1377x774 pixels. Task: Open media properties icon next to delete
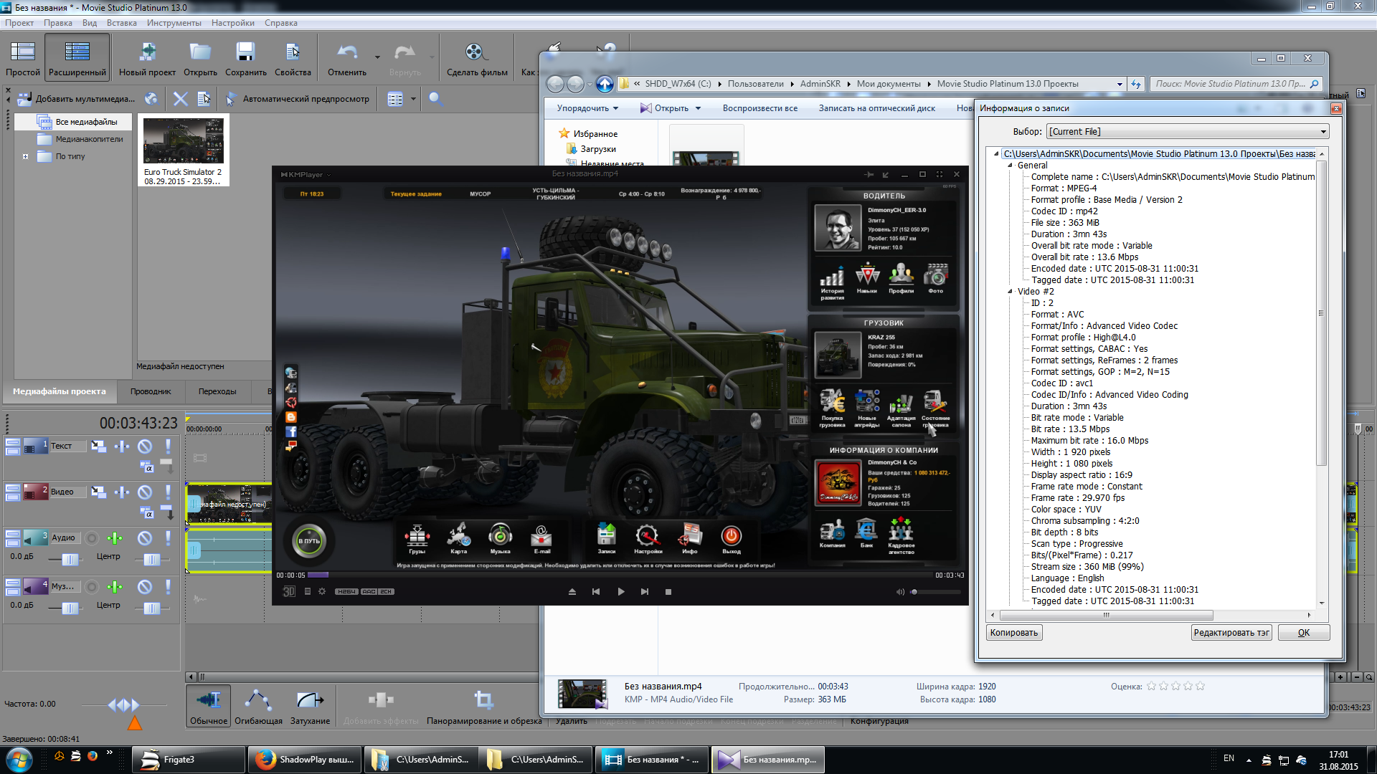point(204,99)
